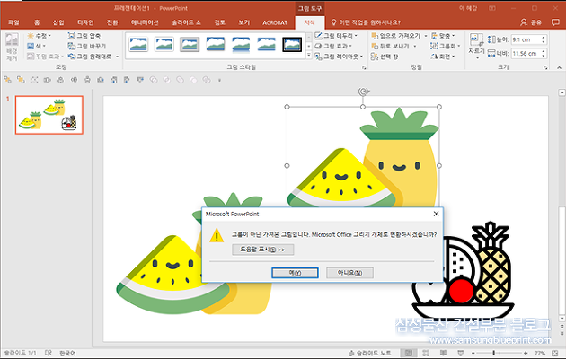Click the 77% zoom level
The image size is (566, 359).
click(540, 354)
